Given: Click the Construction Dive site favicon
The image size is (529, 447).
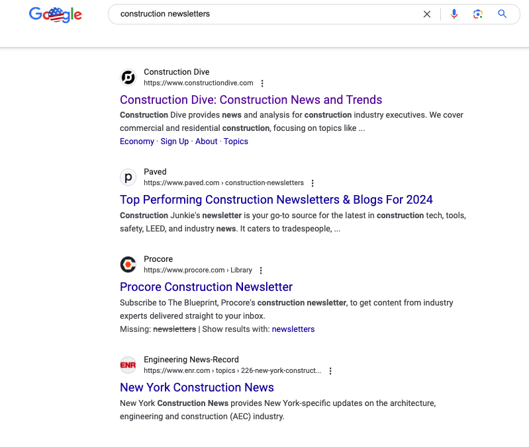Looking at the screenshot, I should point(128,77).
